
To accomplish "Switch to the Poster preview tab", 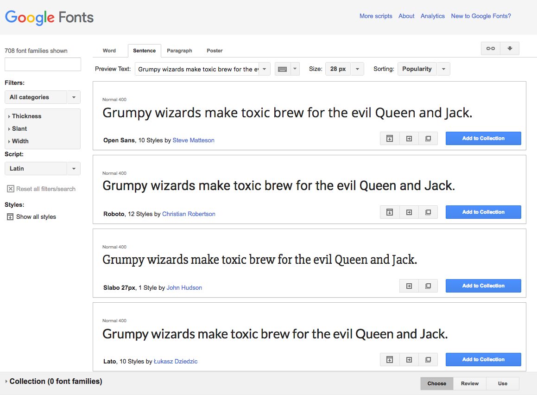I will (215, 51).
